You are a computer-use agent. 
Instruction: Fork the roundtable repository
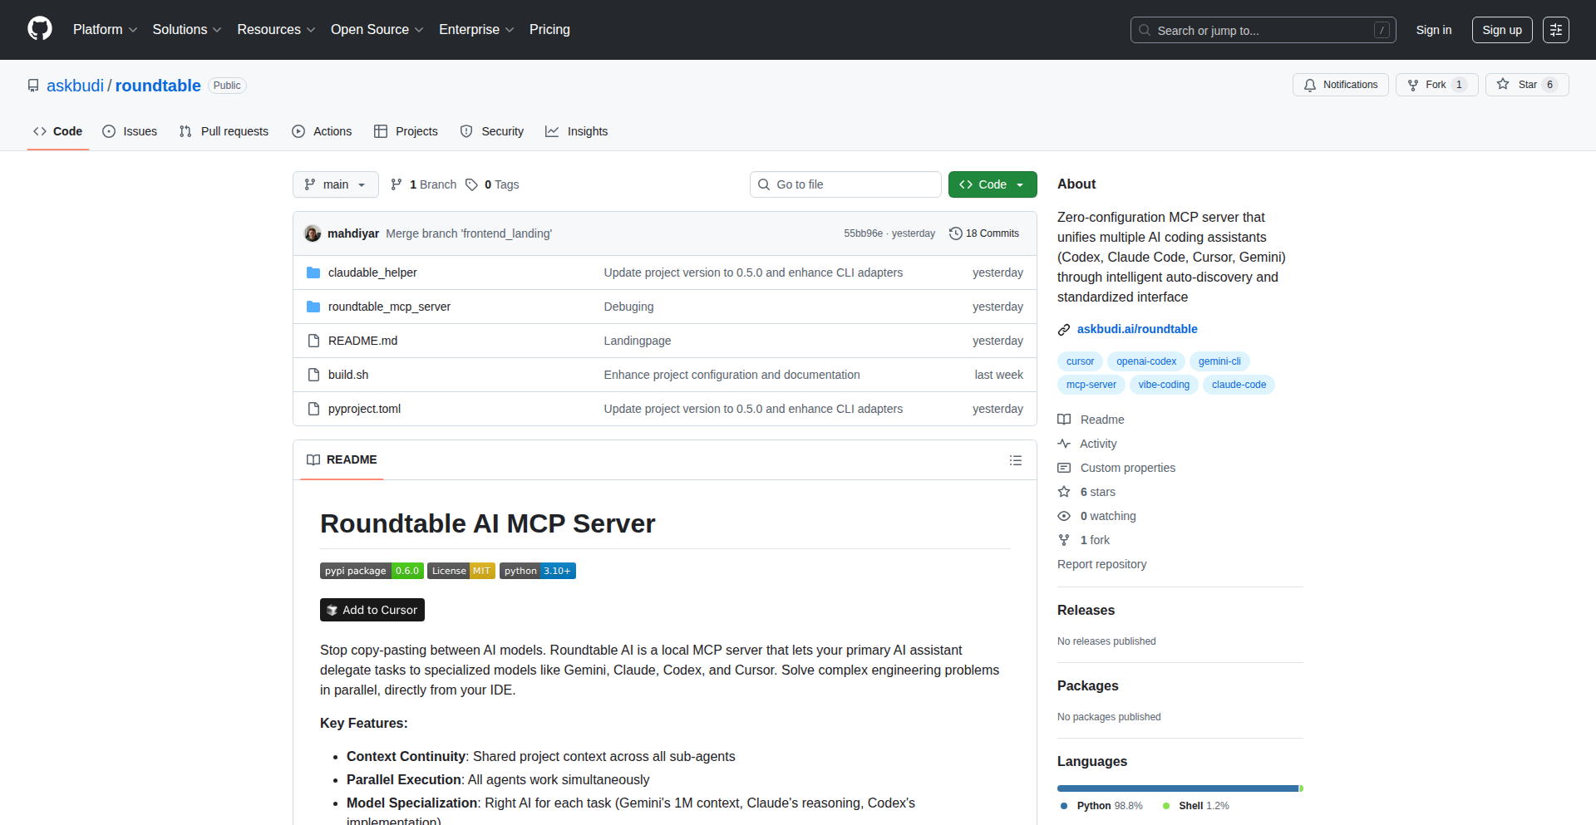click(x=1436, y=85)
